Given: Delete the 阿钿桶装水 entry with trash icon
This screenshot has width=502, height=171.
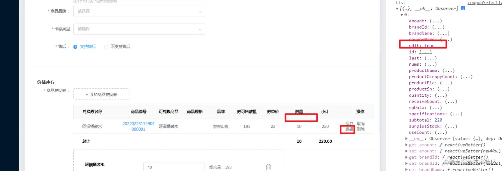Looking at the screenshot, I should [x=269, y=167].
